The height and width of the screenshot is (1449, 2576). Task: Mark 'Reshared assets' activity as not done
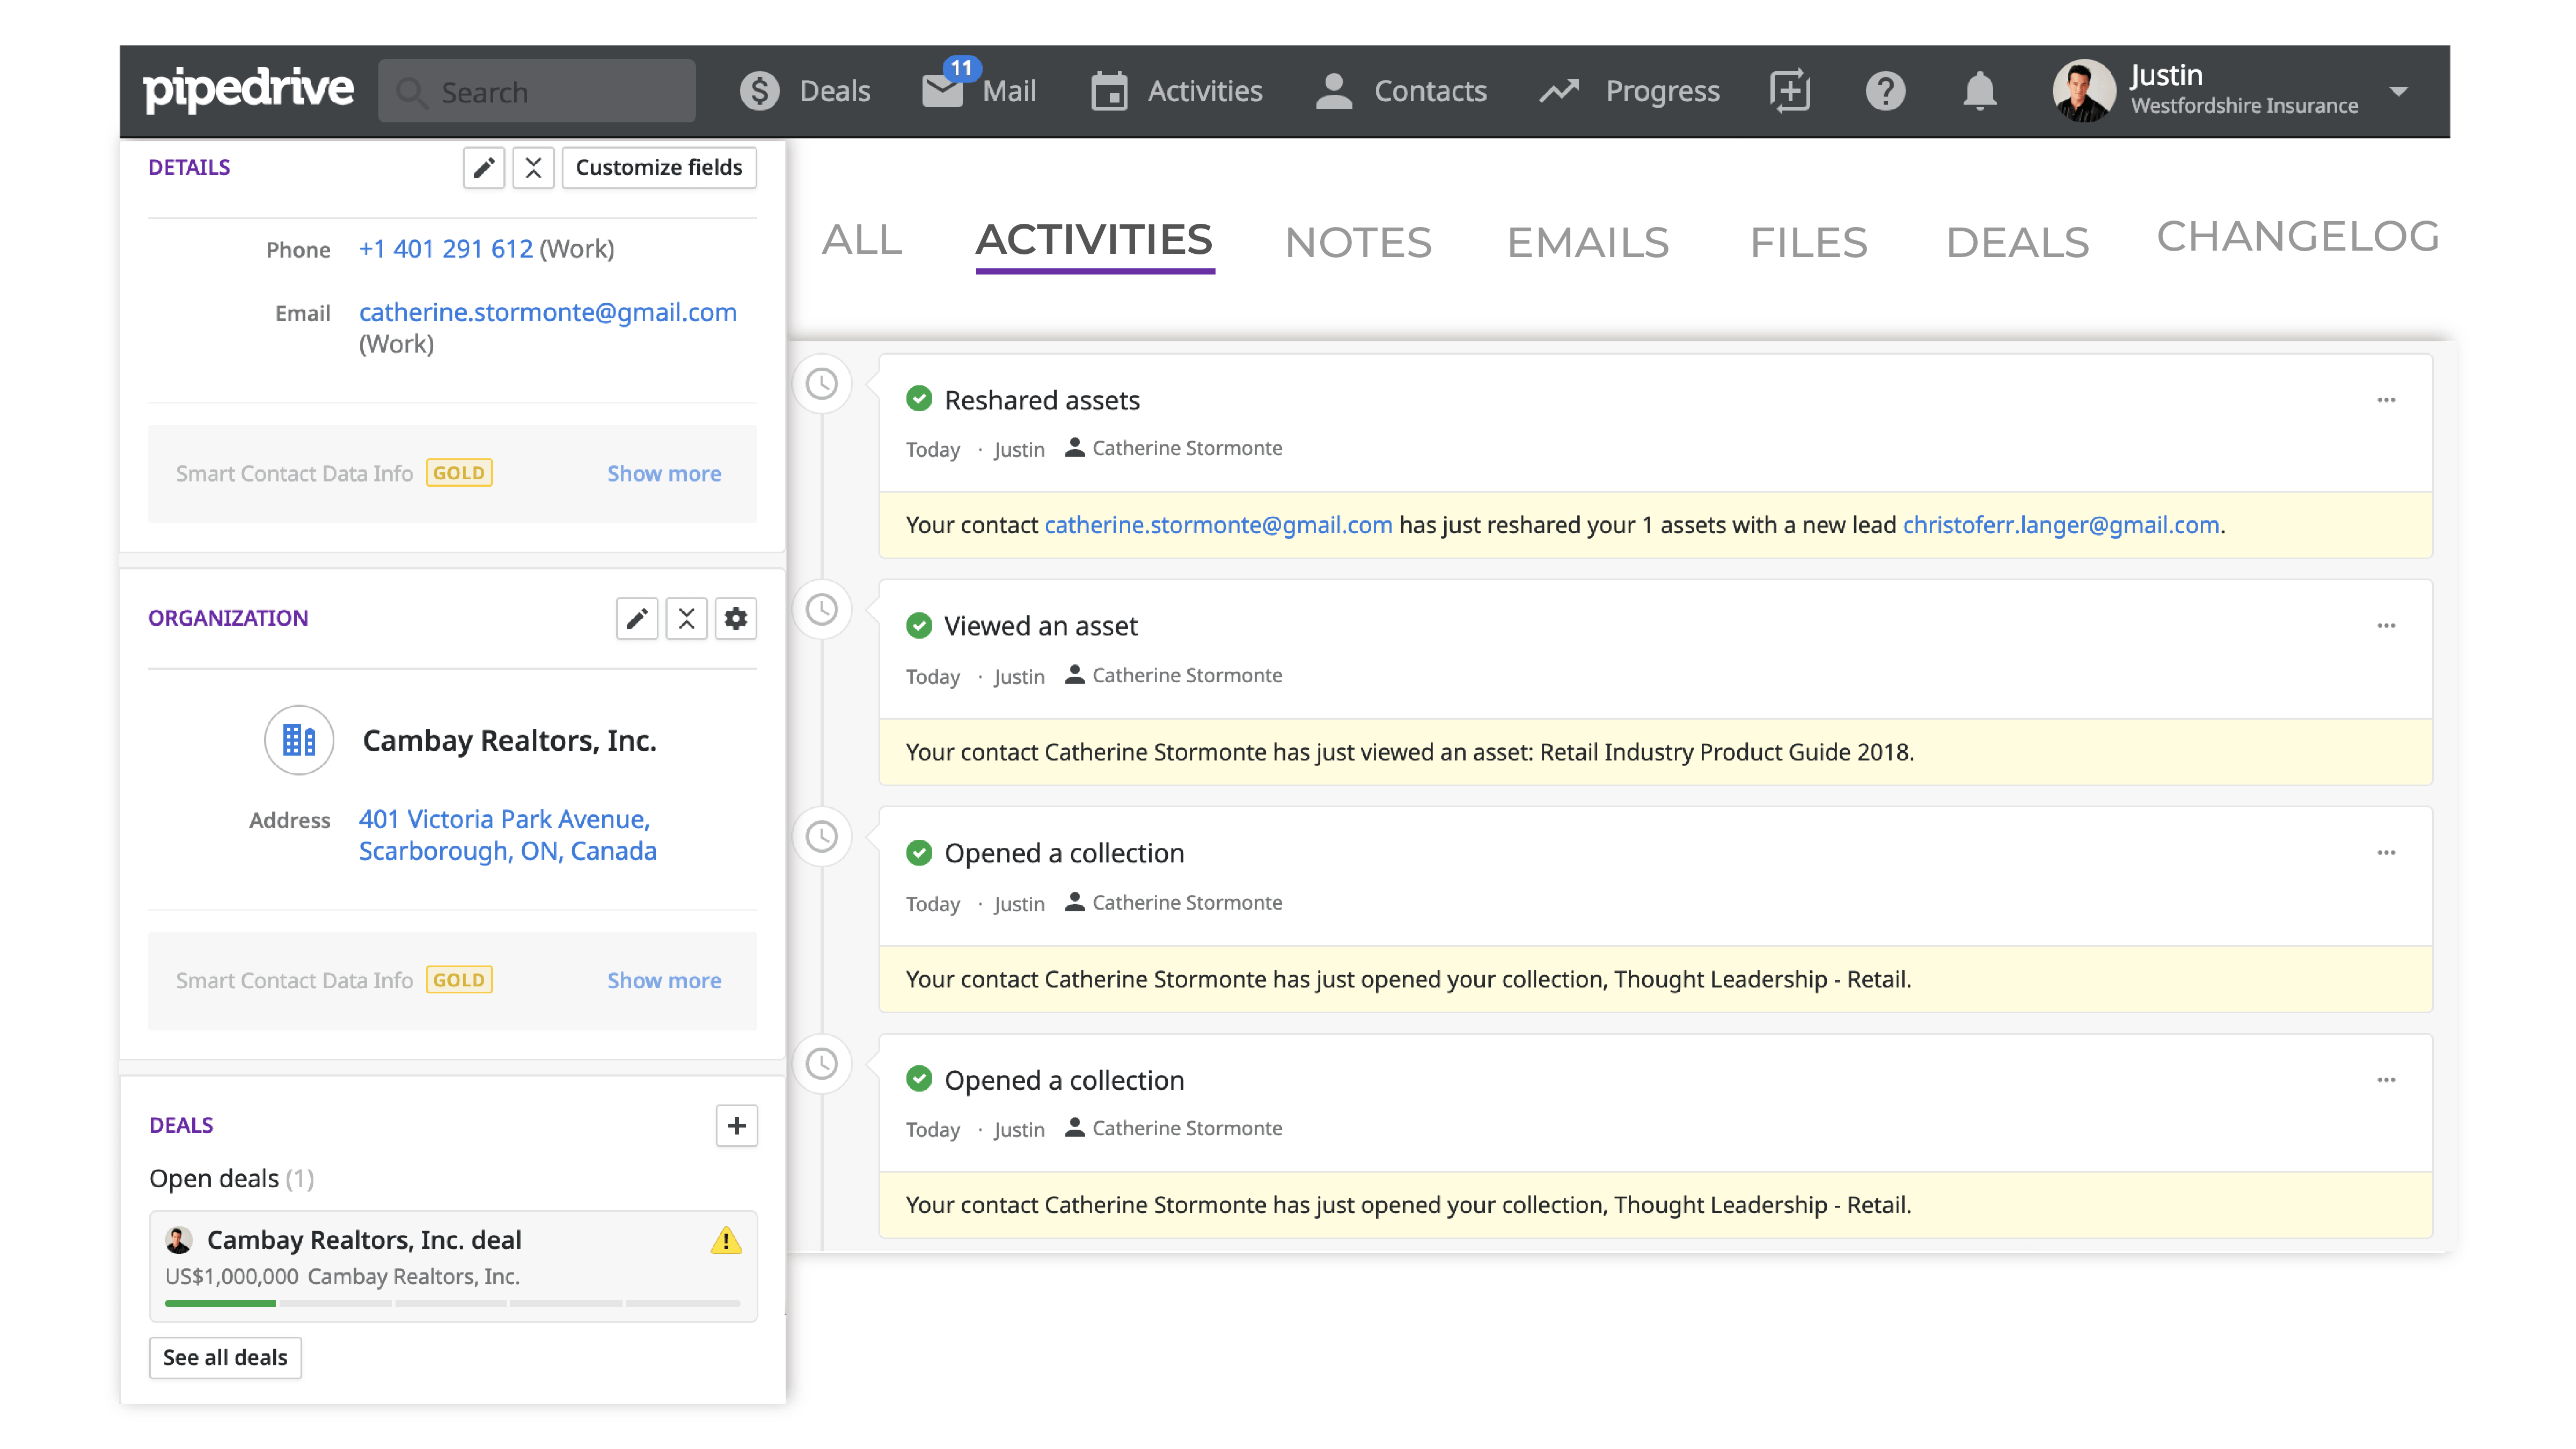920,399
